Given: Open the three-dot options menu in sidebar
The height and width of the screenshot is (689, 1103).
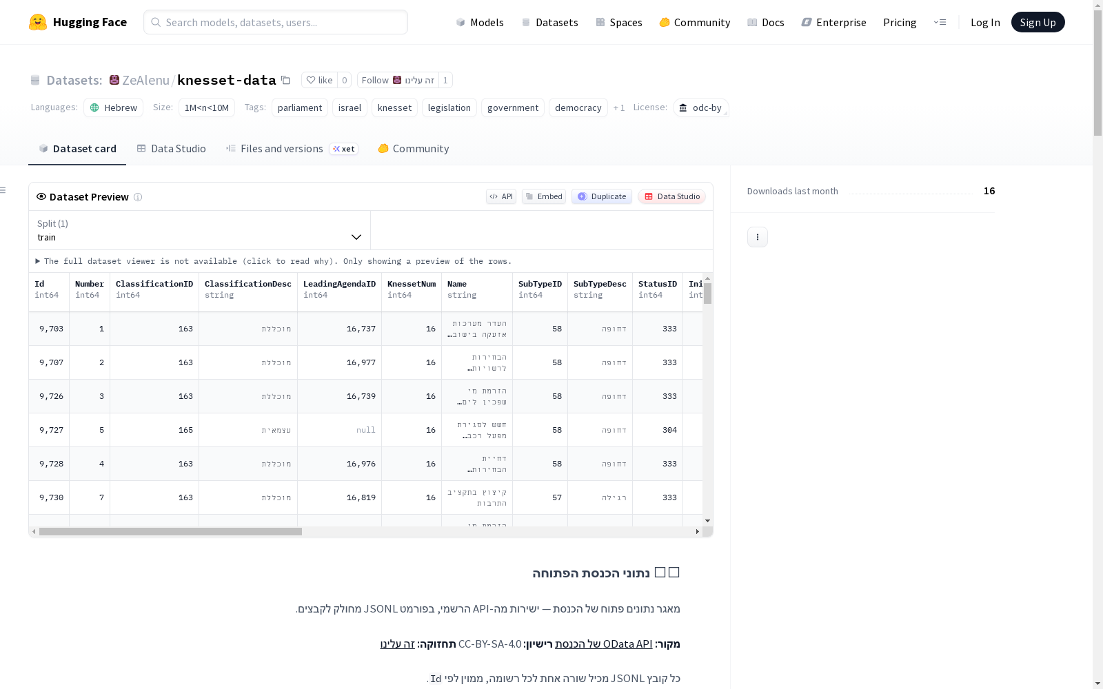Looking at the screenshot, I should coord(758,237).
